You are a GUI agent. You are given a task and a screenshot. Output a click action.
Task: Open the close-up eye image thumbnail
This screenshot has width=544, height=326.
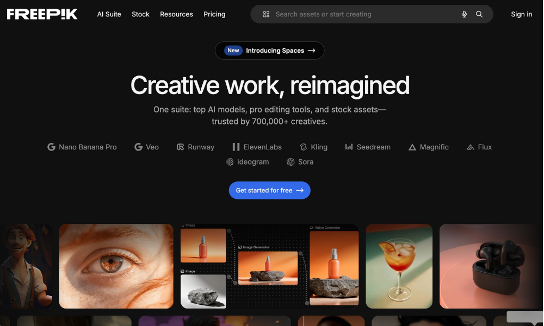pyautogui.click(x=116, y=266)
